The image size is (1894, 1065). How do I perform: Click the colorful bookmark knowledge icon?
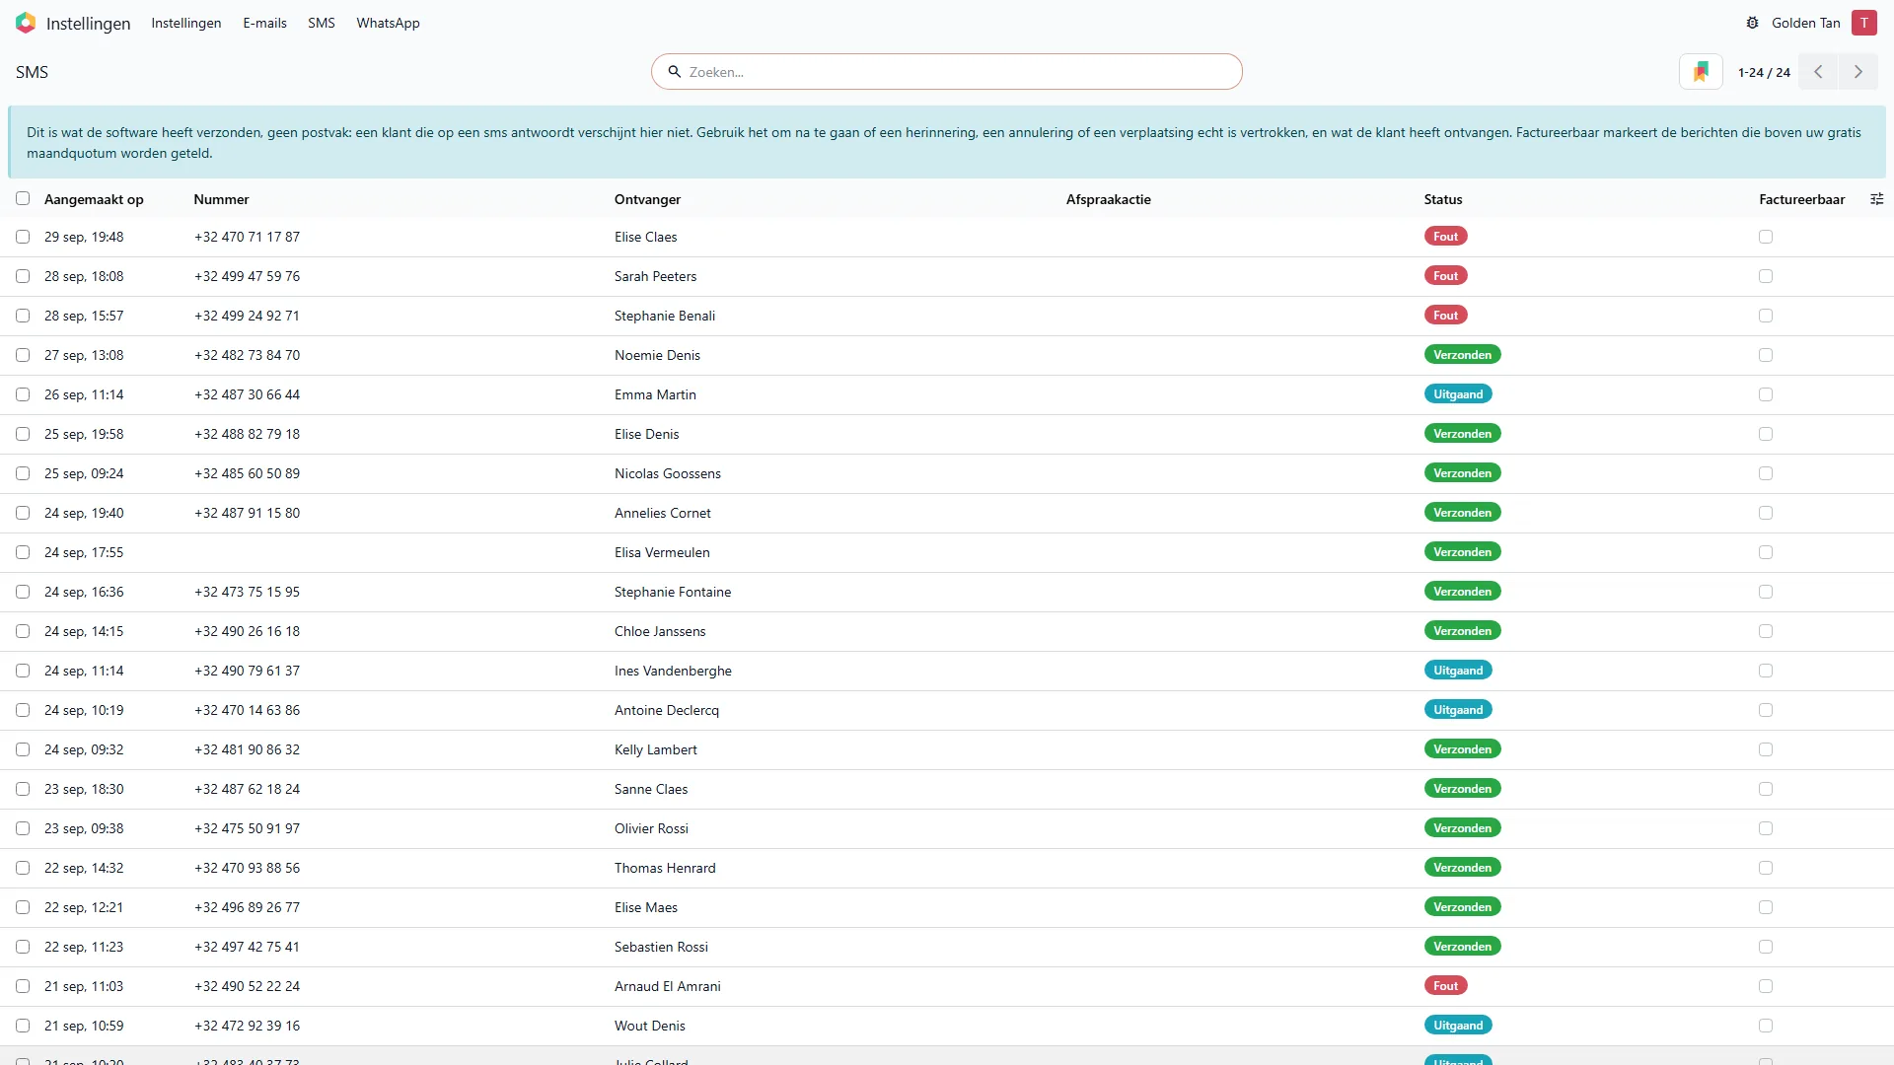[1701, 72]
